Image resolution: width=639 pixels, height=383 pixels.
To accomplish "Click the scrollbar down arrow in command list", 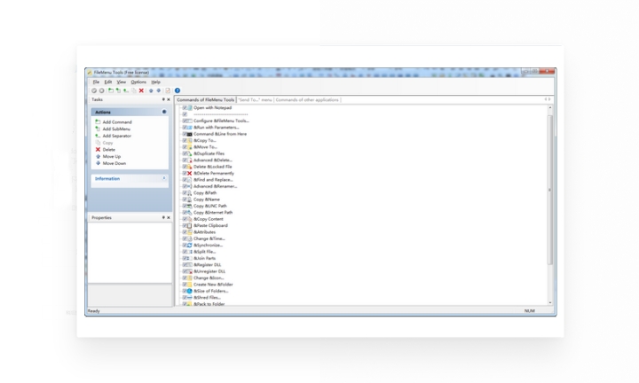I will tap(550, 302).
